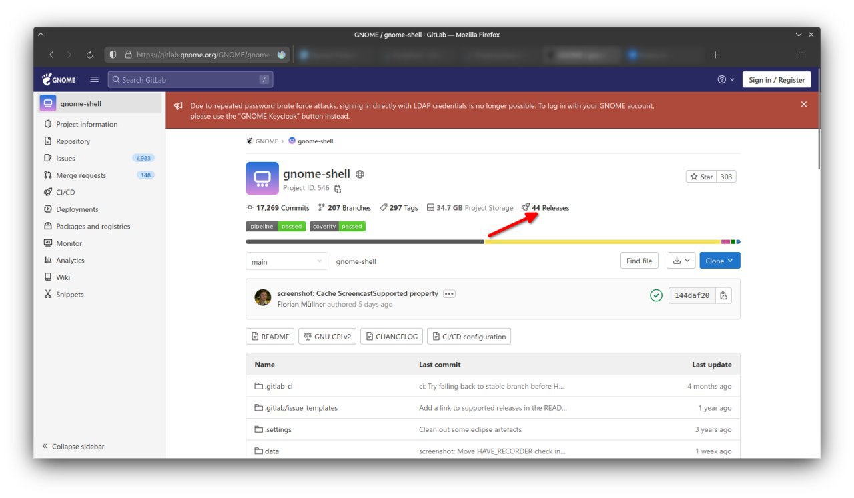854x498 pixels.
Task: Open the 44 Releases link
Action: (546, 208)
